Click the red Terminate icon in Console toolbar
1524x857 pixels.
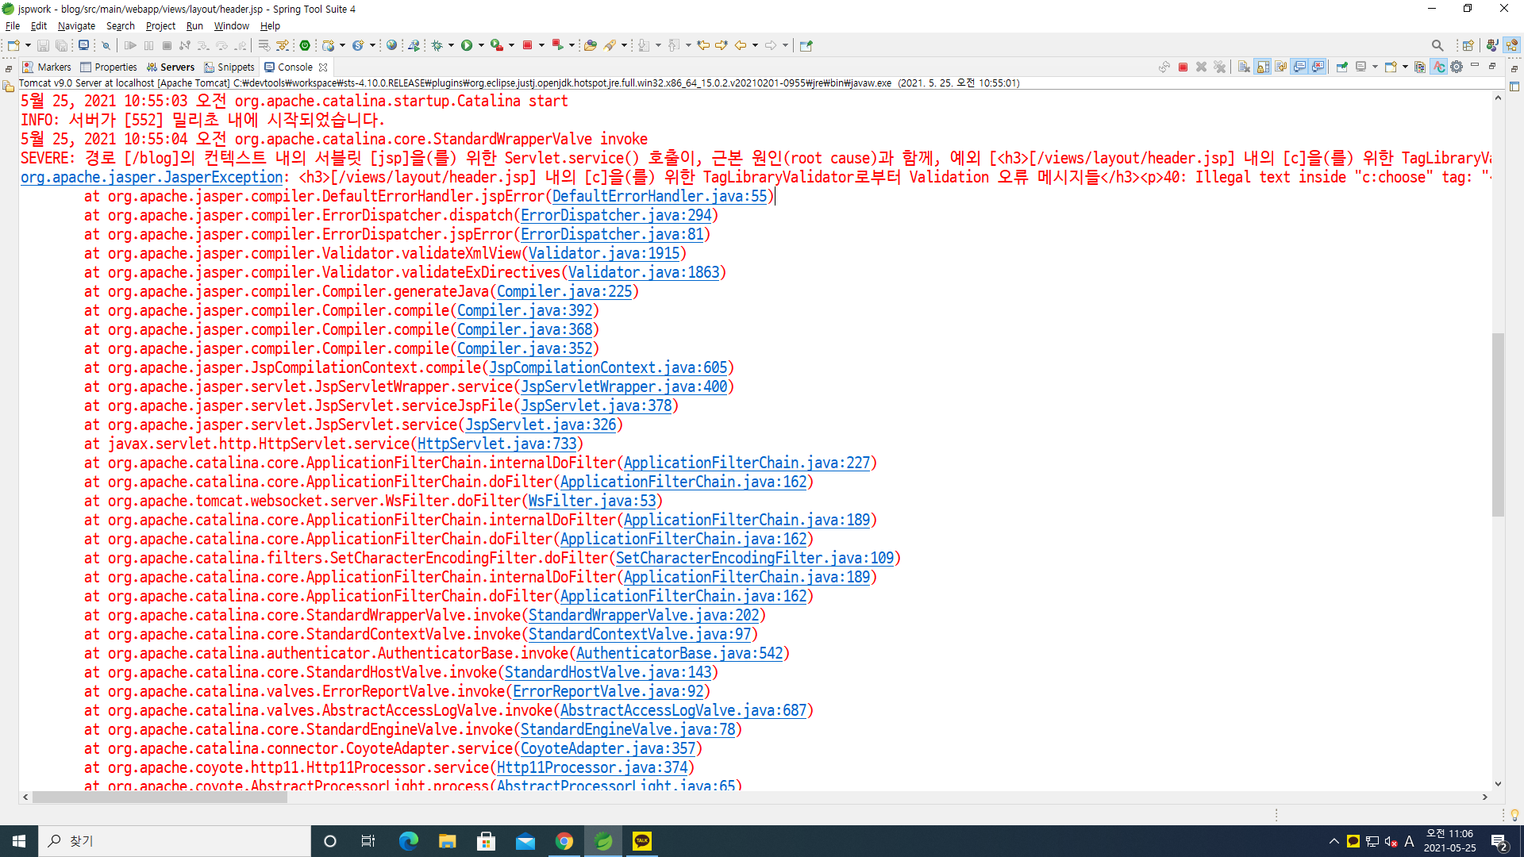pyautogui.click(x=1183, y=67)
